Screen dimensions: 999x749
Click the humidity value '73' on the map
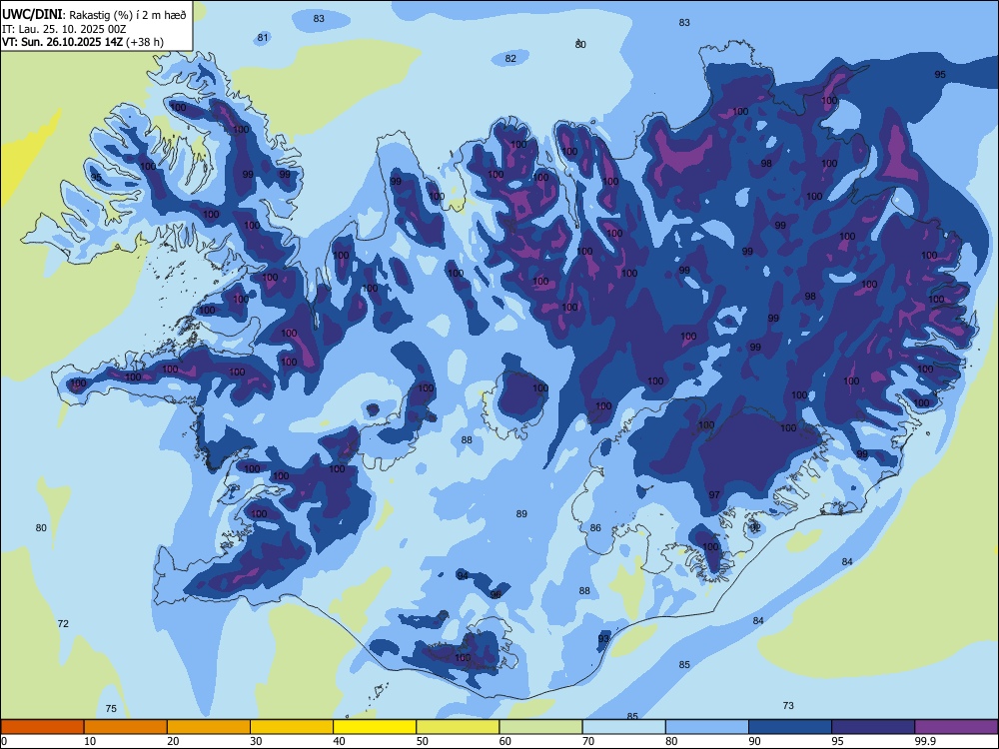click(788, 705)
